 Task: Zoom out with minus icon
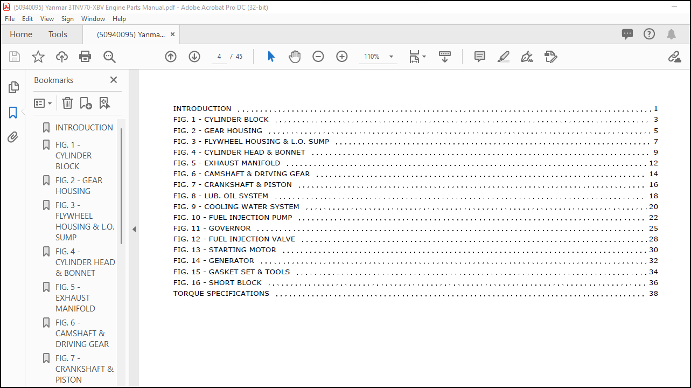pos(318,57)
